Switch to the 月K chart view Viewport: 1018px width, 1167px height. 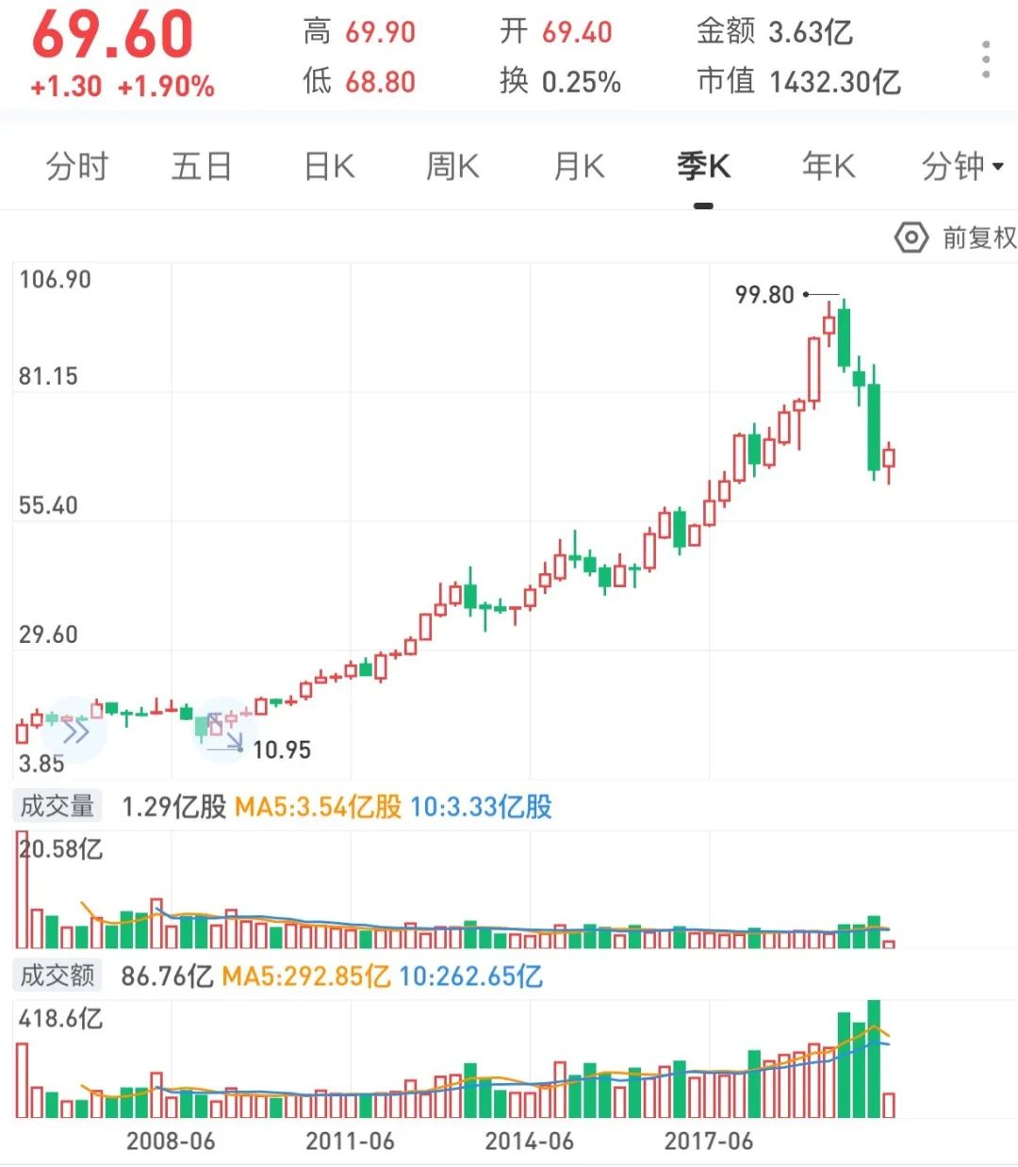578,166
